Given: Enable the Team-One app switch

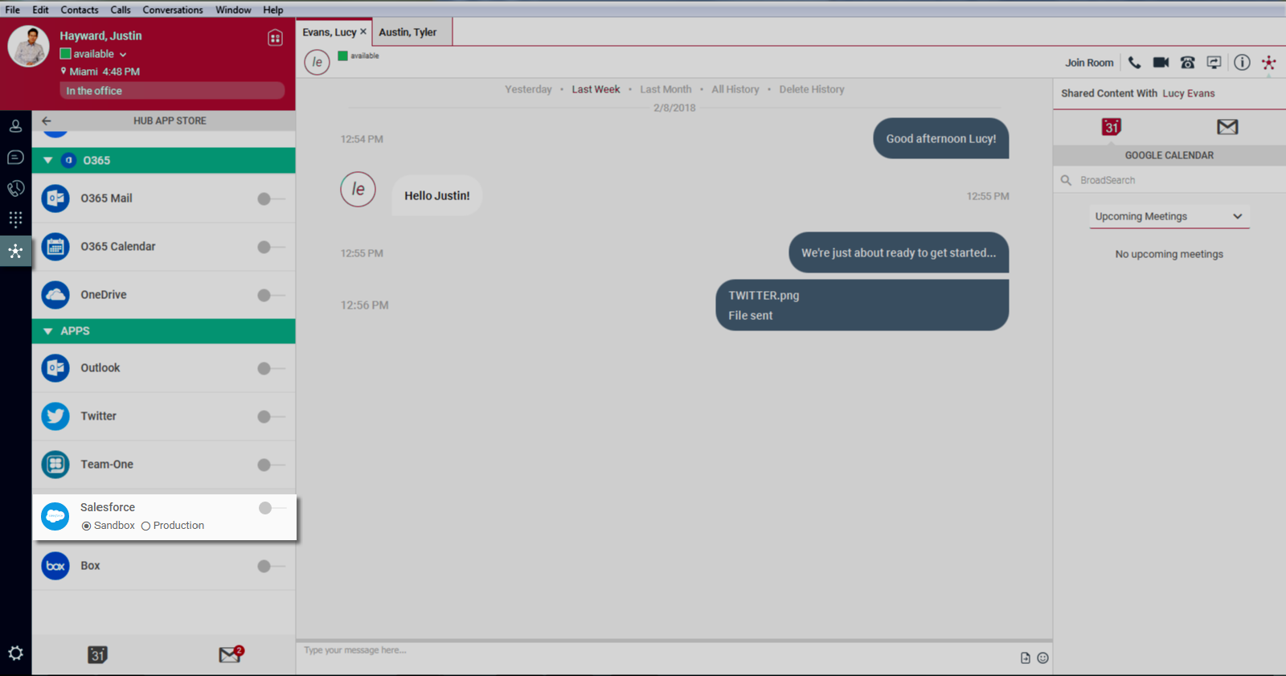Looking at the screenshot, I should click(271, 465).
